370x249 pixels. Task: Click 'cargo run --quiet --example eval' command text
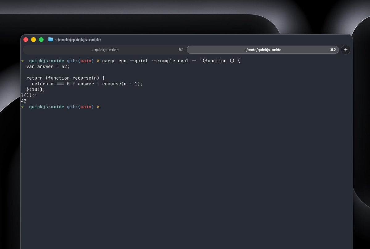coord(145,61)
